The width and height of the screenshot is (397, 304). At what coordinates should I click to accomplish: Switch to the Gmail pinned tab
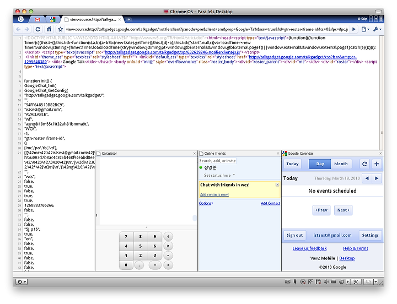point(37,19)
